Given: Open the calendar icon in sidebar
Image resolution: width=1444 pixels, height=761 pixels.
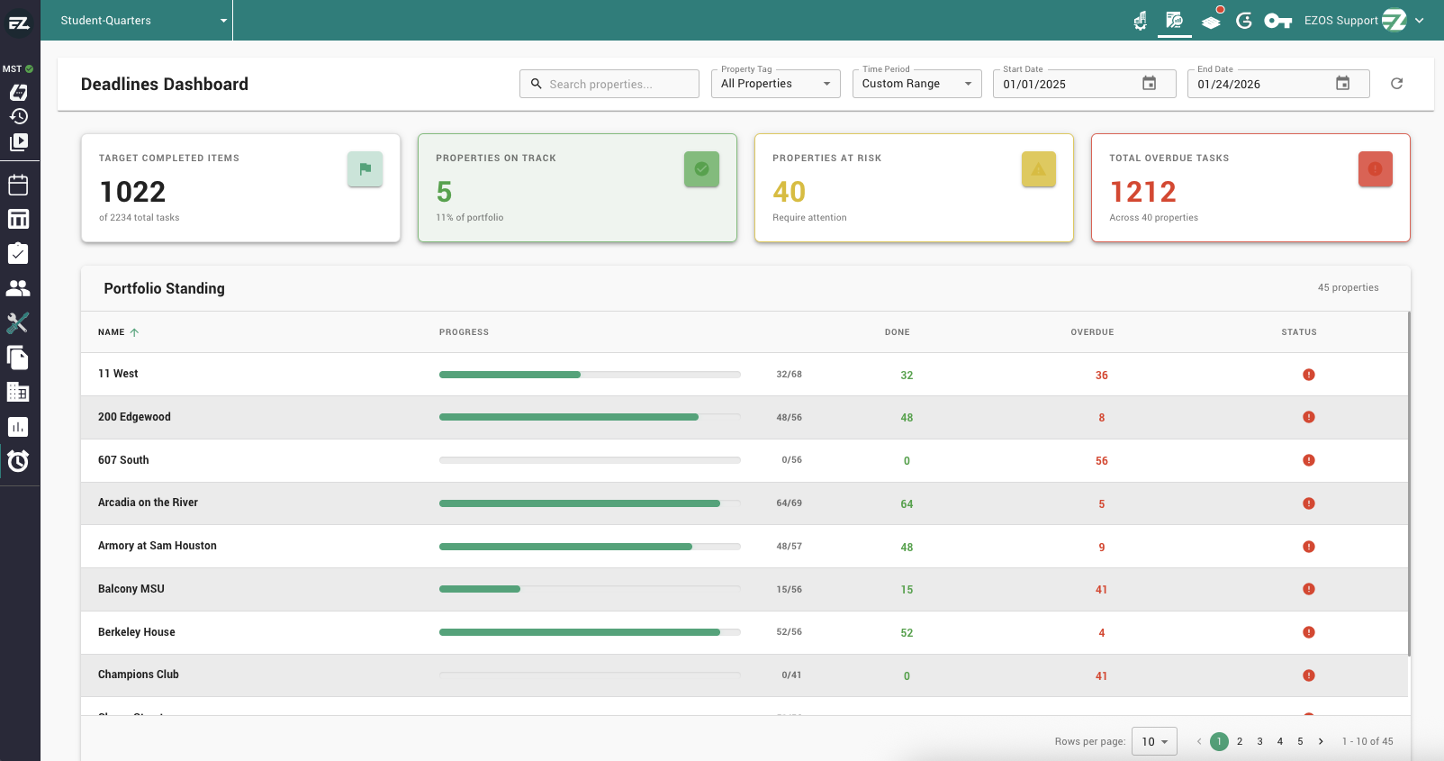Looking at the screenshot, I should [18, 185].
